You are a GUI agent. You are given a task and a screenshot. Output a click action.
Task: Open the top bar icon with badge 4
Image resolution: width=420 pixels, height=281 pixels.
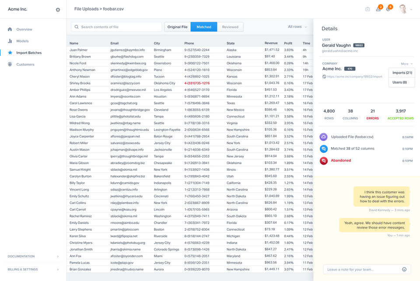[388, 9]
